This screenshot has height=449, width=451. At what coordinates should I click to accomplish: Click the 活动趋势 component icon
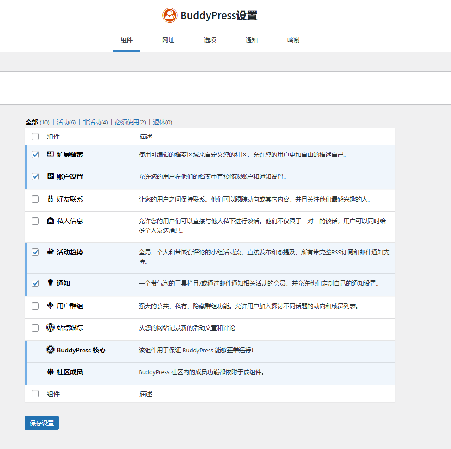51,252
